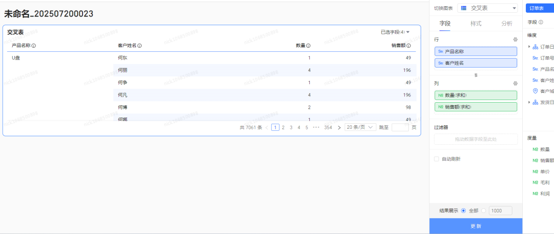Open settings gear for 列 section

(x=515, y=84)
